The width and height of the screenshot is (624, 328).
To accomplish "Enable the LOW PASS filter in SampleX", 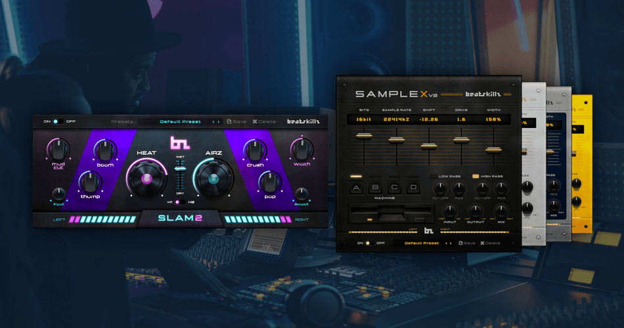I will [433, 176].
